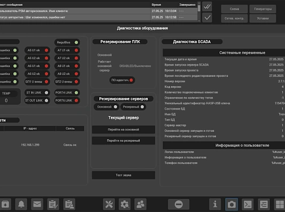Click the camera screenshot icon
285x212 pixels.
pyautogui.click(x=232, y=204)
